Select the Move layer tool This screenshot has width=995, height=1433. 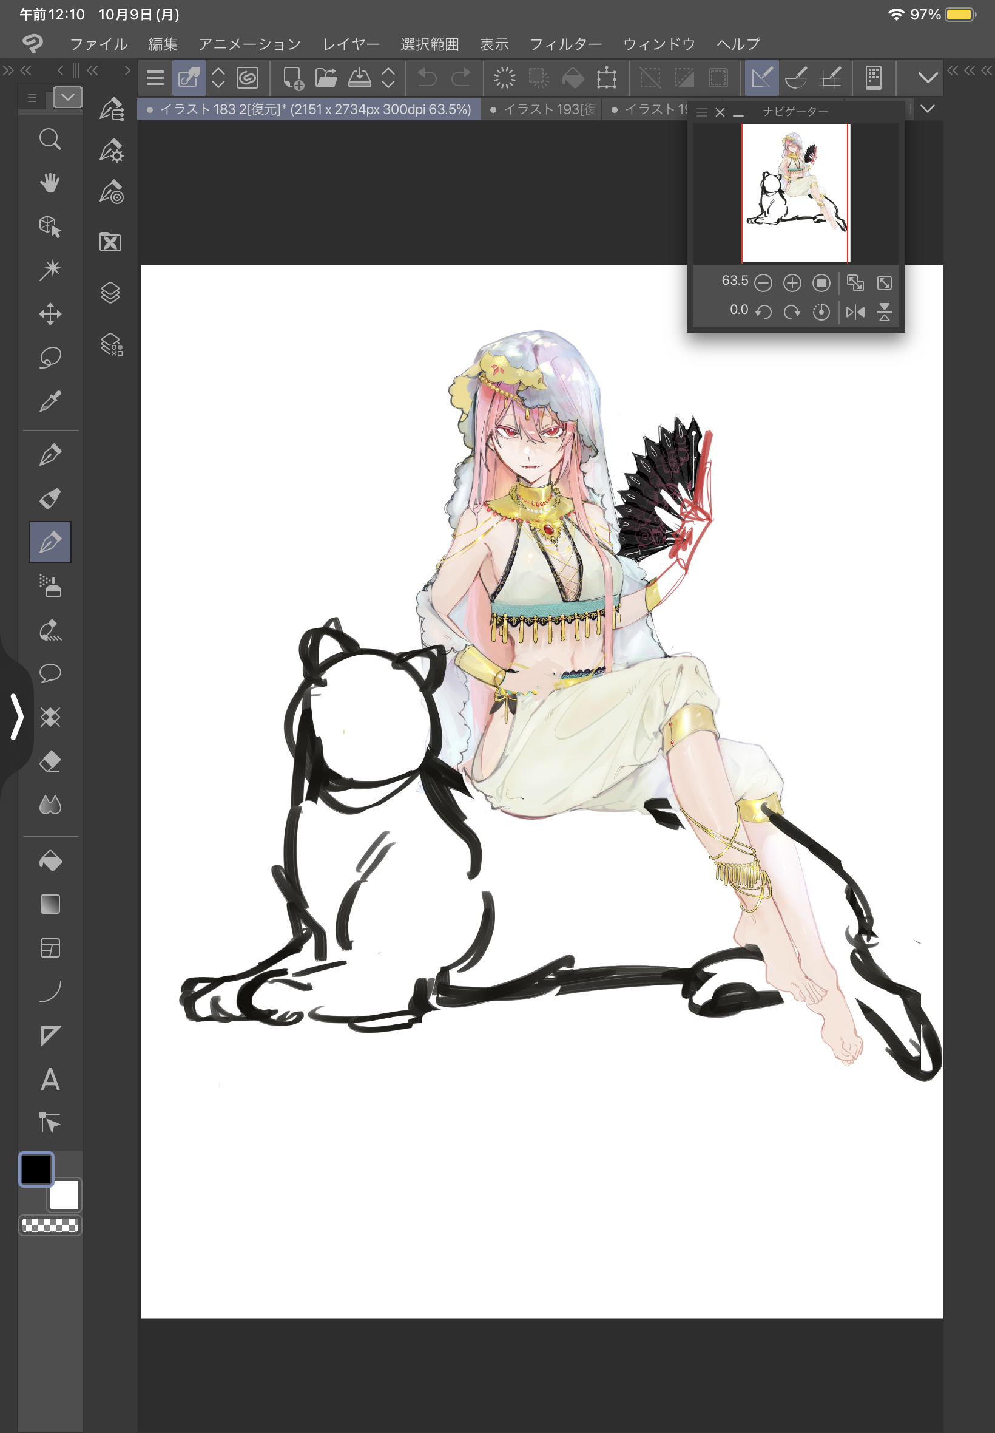click(50, 314)
